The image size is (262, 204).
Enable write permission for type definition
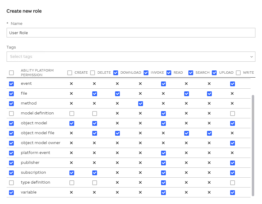point(233,183)
